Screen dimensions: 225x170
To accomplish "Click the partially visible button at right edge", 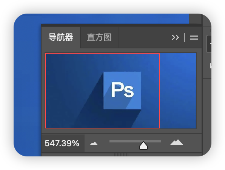I will coord(209,44).
